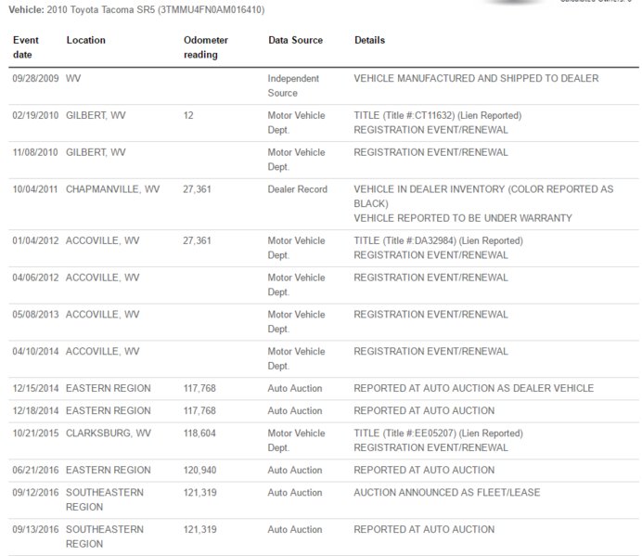Click the CHAPMANVILLE, WV location
The height and width of the screenshot is (556, 642).
click(112, 188)
